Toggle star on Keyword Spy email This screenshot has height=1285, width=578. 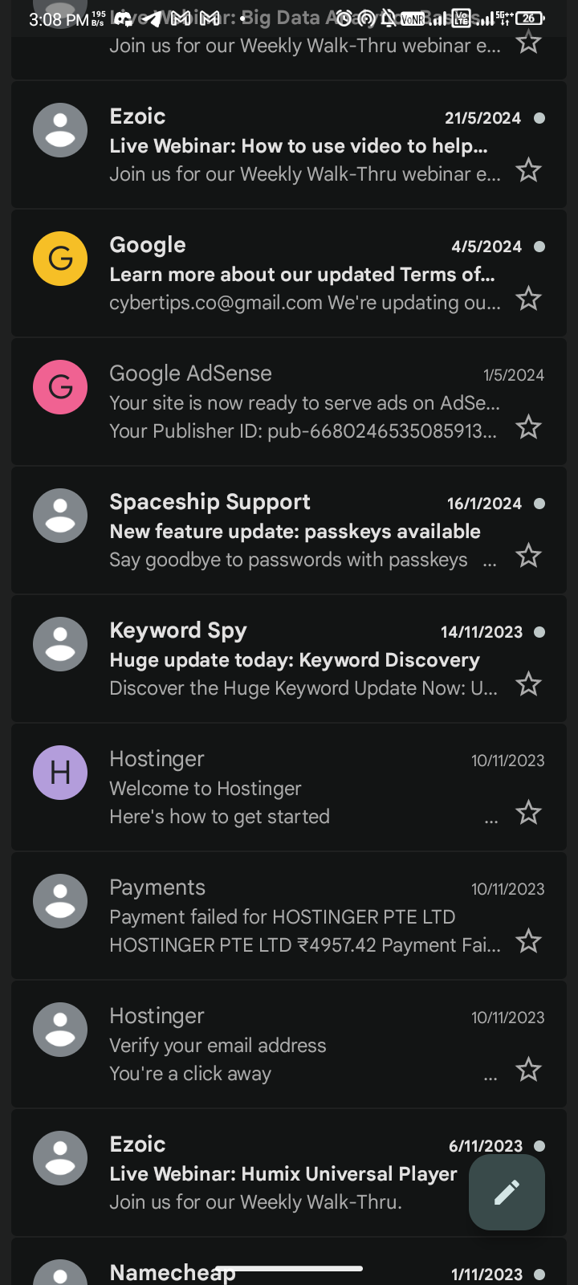(528, 684)
